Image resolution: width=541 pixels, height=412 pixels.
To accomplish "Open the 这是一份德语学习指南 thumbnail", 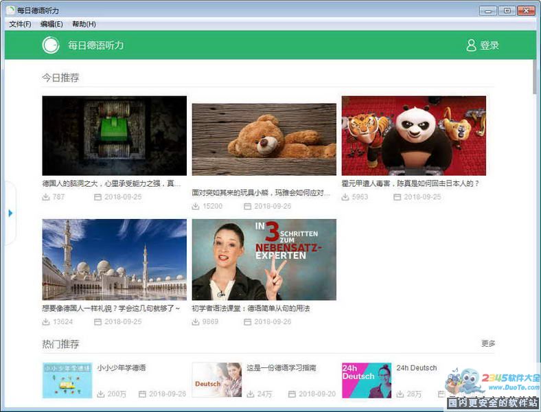I will click(217, 380).
